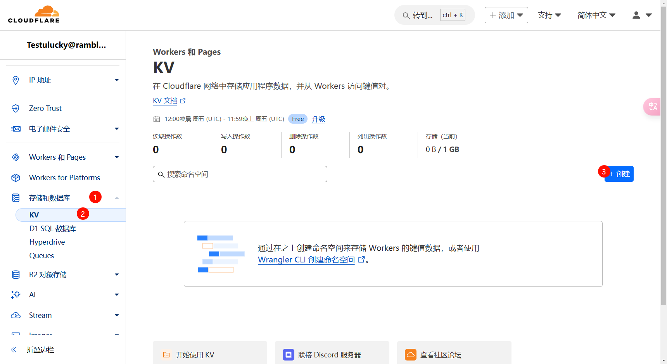Image resolution: width=667 pixels, height=364 pixels.
Task: Select KV in the sidebar
Action: [x=71, y=215]
